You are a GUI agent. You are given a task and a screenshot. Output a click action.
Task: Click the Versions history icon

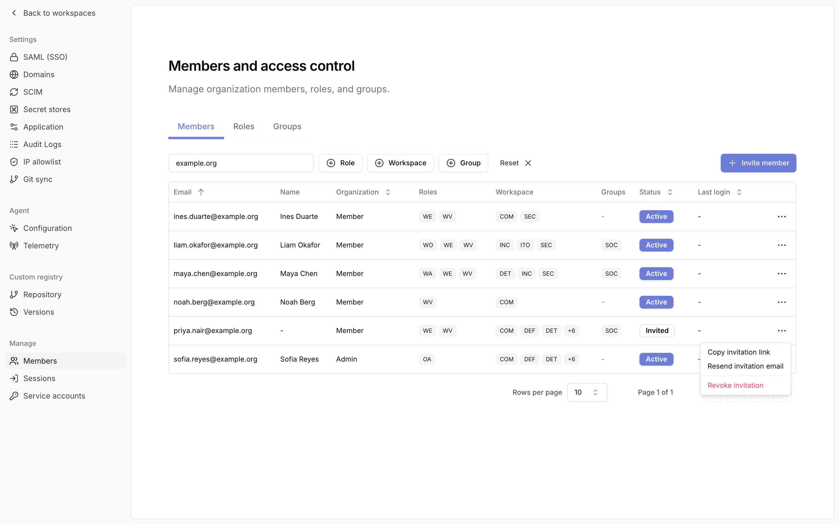click(x=14, y=312)
